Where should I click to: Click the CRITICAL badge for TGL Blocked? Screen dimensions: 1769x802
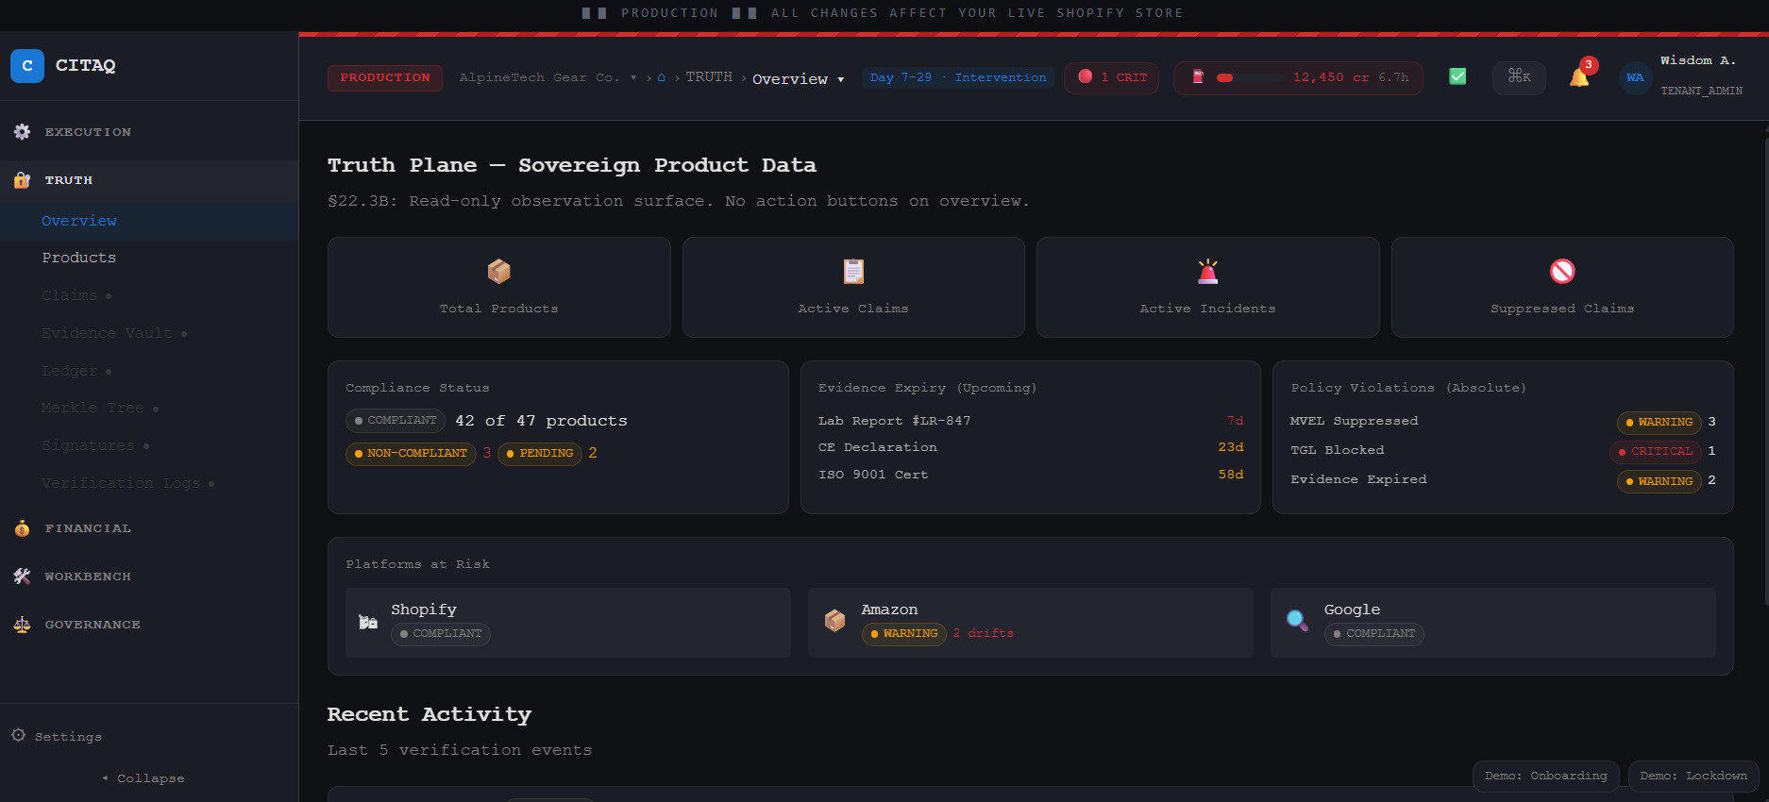pyautogui.click(x=1656, y=452)
